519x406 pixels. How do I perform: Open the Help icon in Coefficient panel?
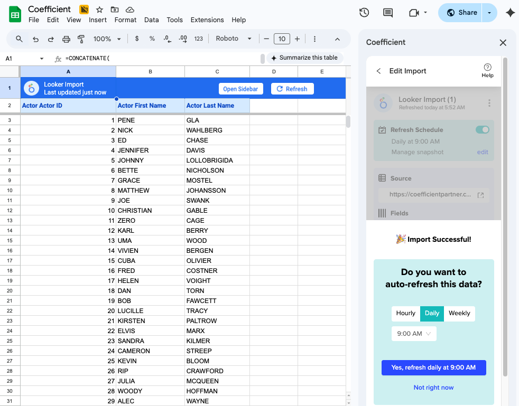(x=487, y=70)
